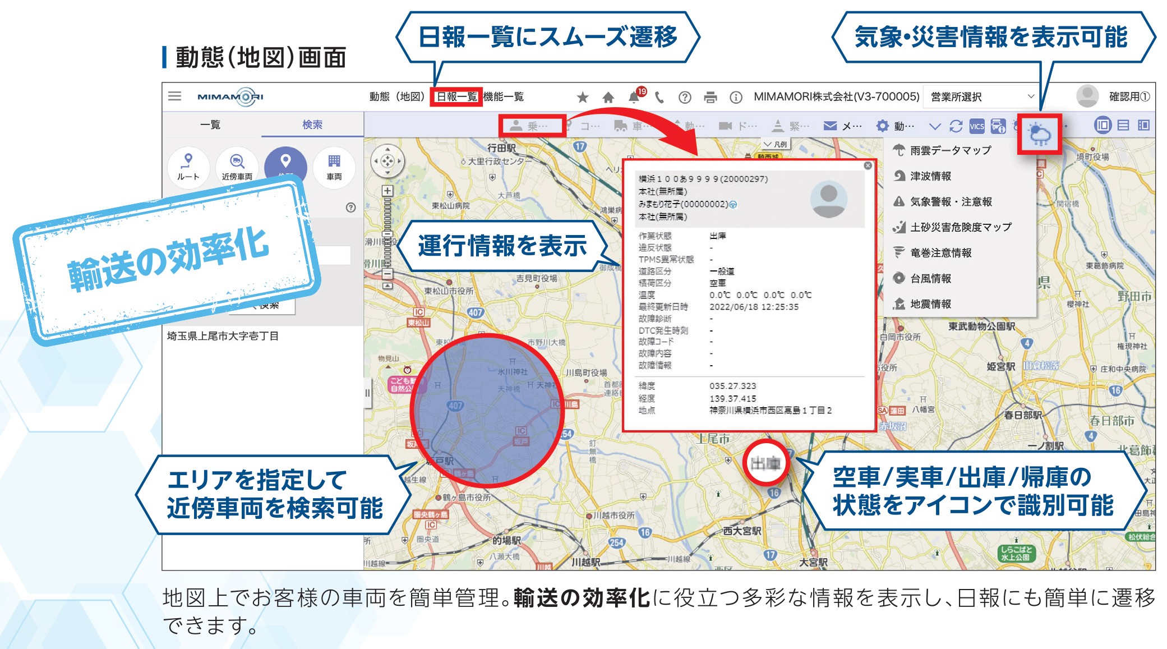Image resolution: width=1167 pixels, height=649 pixels.
Task: Select 雨雲データマップ from weather menu
Action: [950, 150]
